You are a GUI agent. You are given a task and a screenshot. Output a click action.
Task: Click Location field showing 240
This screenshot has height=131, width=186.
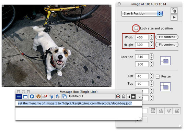pyautogui.click(x=142, y=57)
